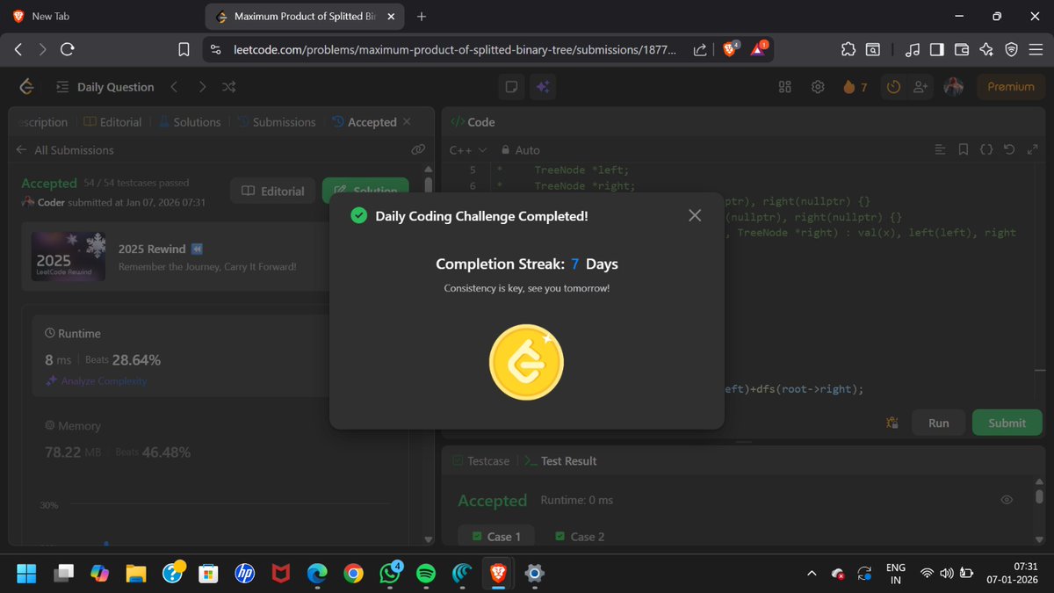
Task: Close the Accepted tab
Action: point(406,122)
